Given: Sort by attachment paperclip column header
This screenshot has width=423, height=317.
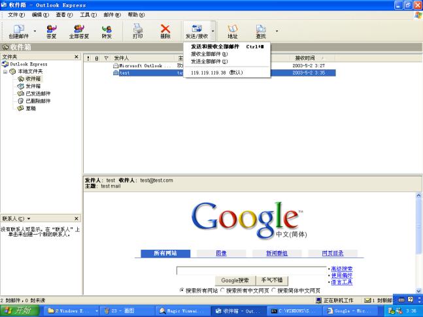Looking at the screenshot, I should coord(97,58).
